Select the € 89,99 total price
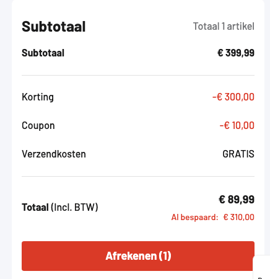The height and width of the screenshot is (279, 270). 237,200
